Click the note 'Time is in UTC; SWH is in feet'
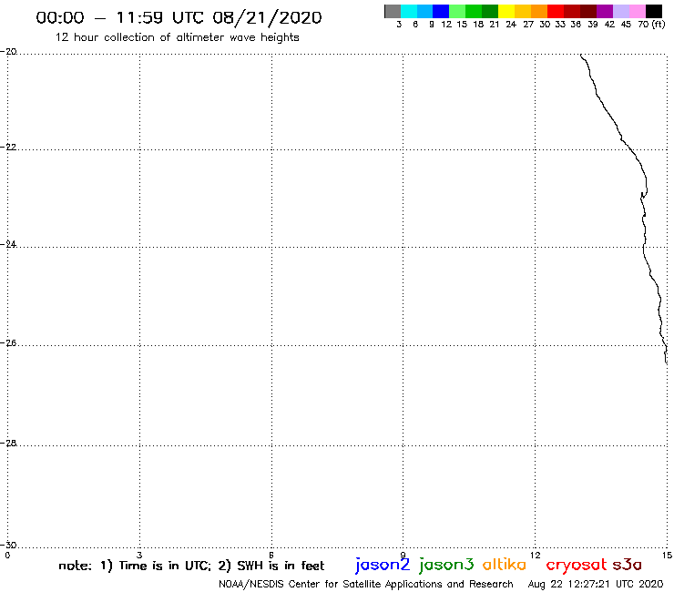 point(191,566)
